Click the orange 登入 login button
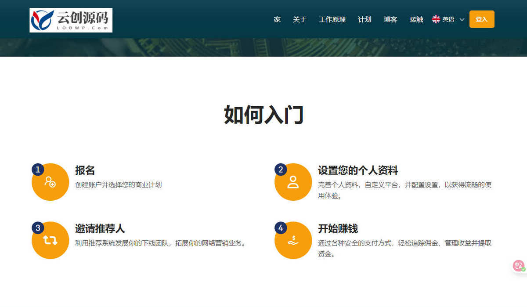This screenshot has width=527, height=307. tap(482, 19)
